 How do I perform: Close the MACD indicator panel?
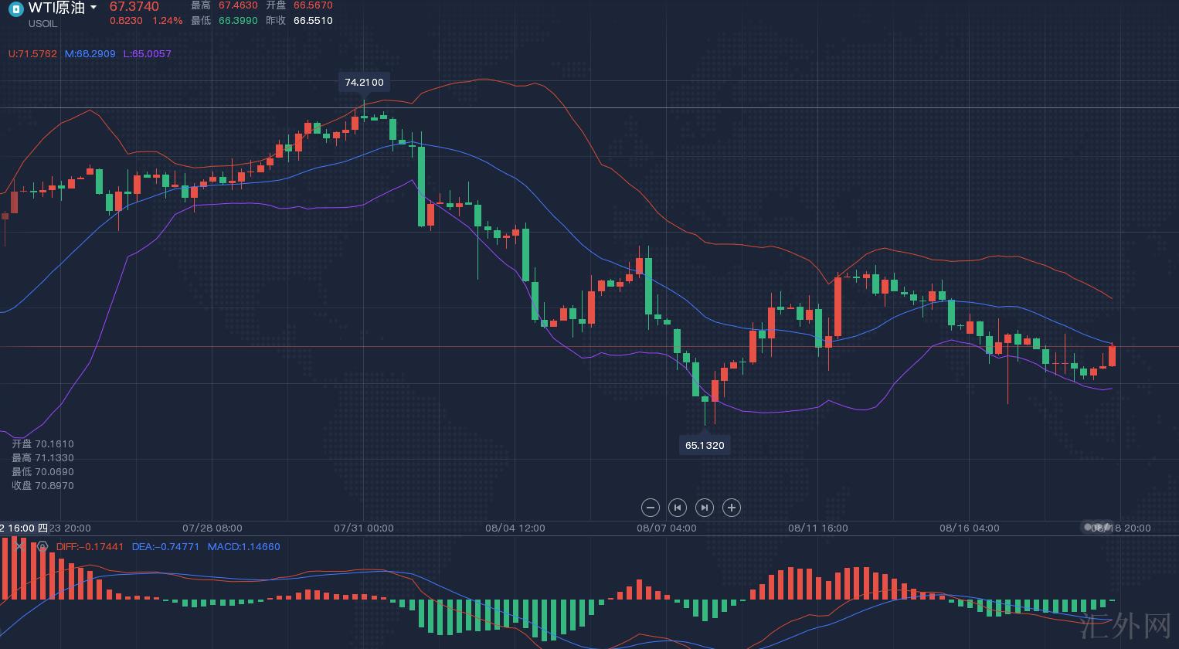(20, 546)
